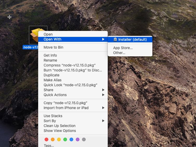Image resolution: width=196 pixels, height=147 pixels.
Task: Click the node-v12 file name label
Action: (30, 47)
